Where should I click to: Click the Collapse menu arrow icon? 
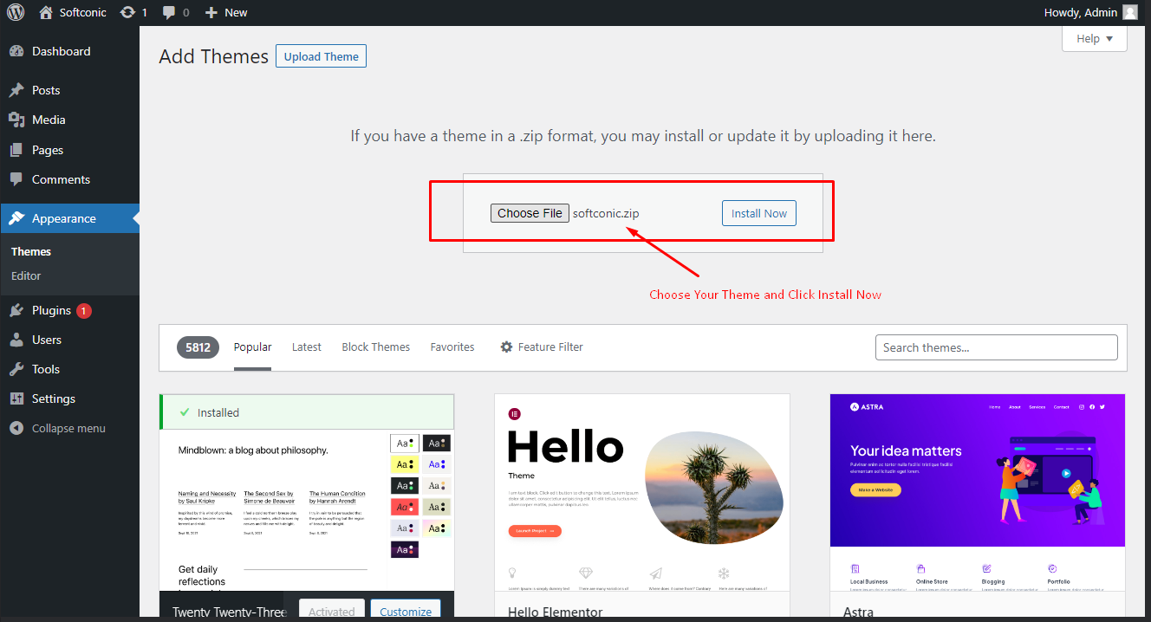pos(16,428)
